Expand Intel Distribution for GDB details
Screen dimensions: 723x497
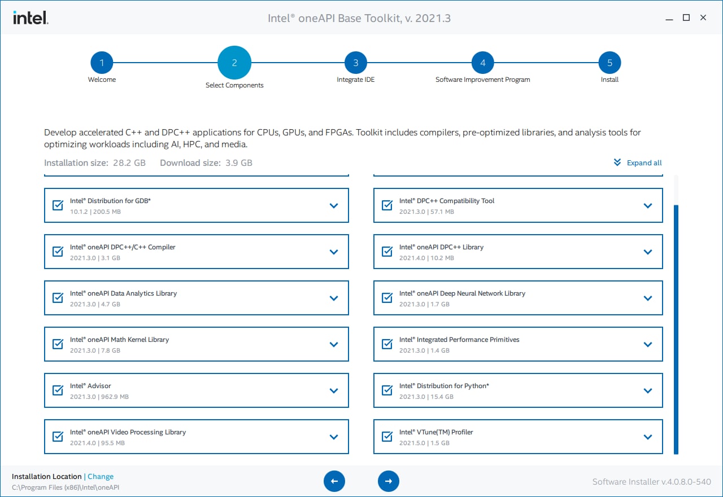click(x=334, y=206)
